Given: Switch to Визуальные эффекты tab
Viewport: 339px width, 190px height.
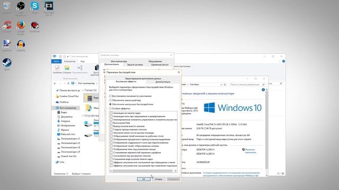Looking at the screenshot, I should pyautogui.click(x=126, y=82).
